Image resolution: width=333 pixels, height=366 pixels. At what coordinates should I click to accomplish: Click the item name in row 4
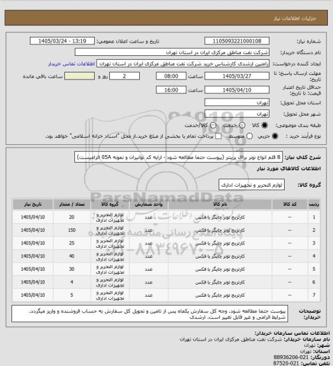(220, 256)
